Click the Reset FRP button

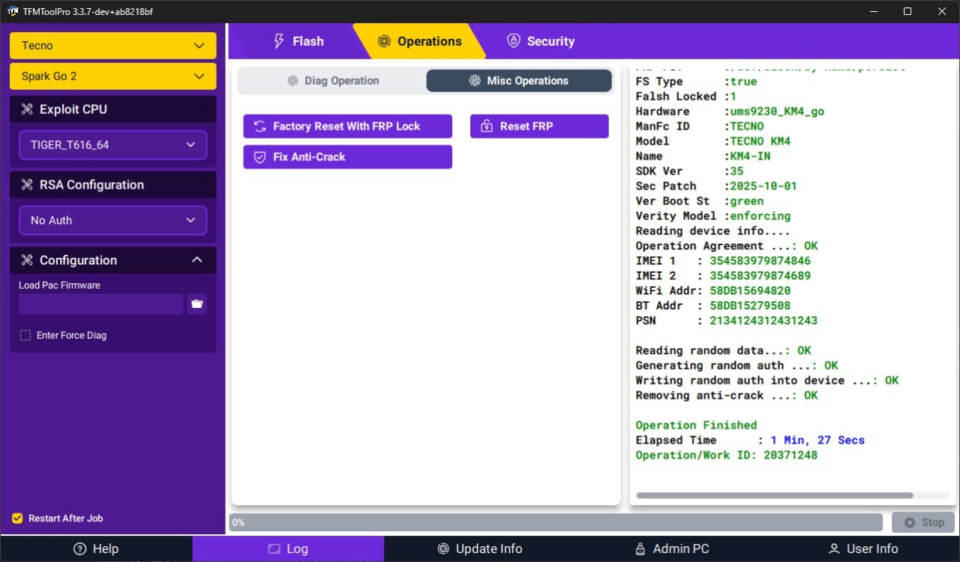click(539, 127)
